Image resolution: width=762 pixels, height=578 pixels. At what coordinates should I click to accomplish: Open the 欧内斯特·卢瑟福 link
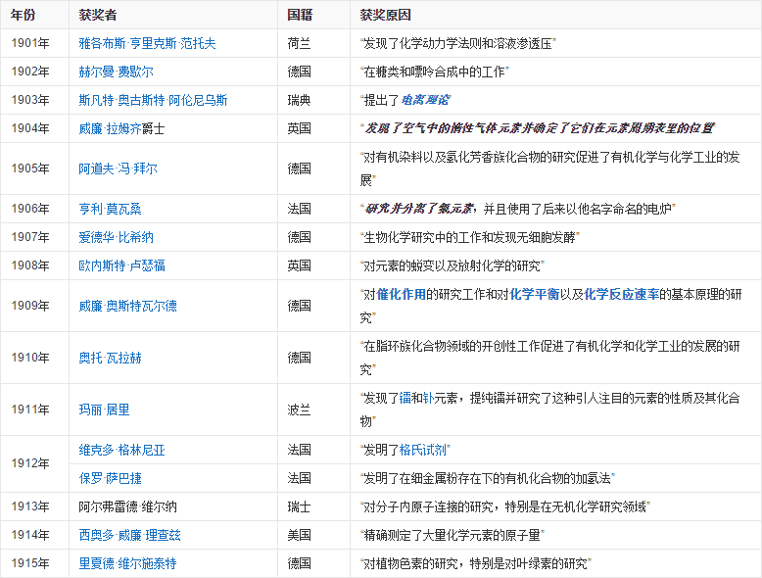pyautogui.click(x=121, y=265)
